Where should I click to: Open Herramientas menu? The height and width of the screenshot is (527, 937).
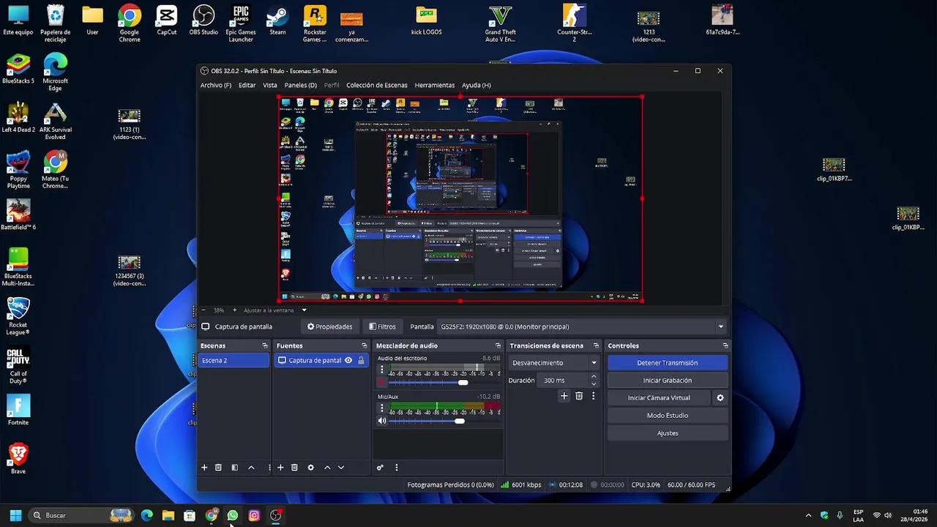[434, 85]
